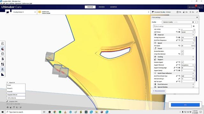Open the Windows Start menu

(3, 112)
